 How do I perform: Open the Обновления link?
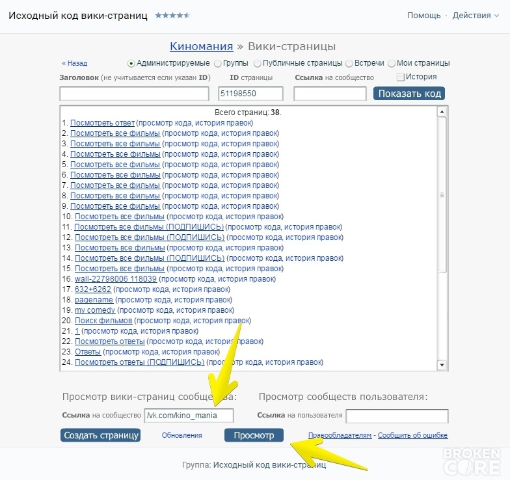[x=182, y=435]
